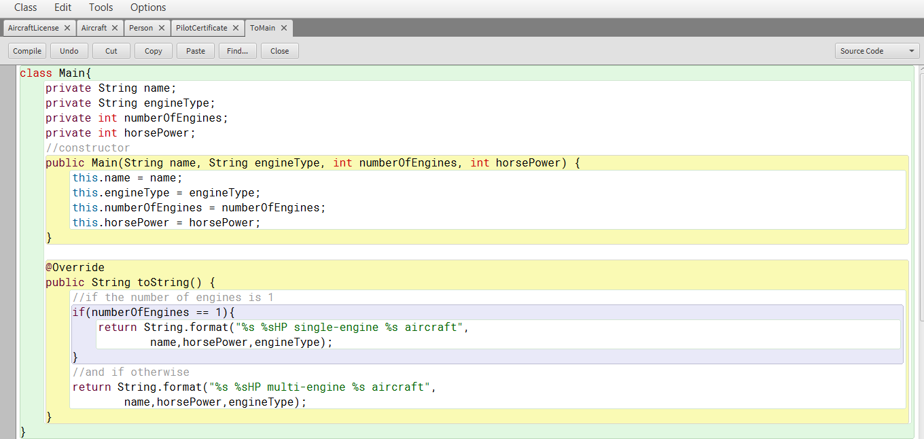
Task: Undo the last edit
Action: click(69, 50)
